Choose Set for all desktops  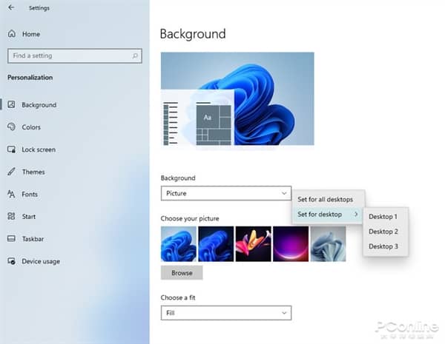pos(330,199)
